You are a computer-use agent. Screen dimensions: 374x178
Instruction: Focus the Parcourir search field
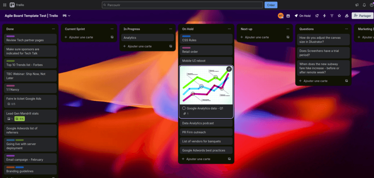pyautogui.click(x=183, y=5)
